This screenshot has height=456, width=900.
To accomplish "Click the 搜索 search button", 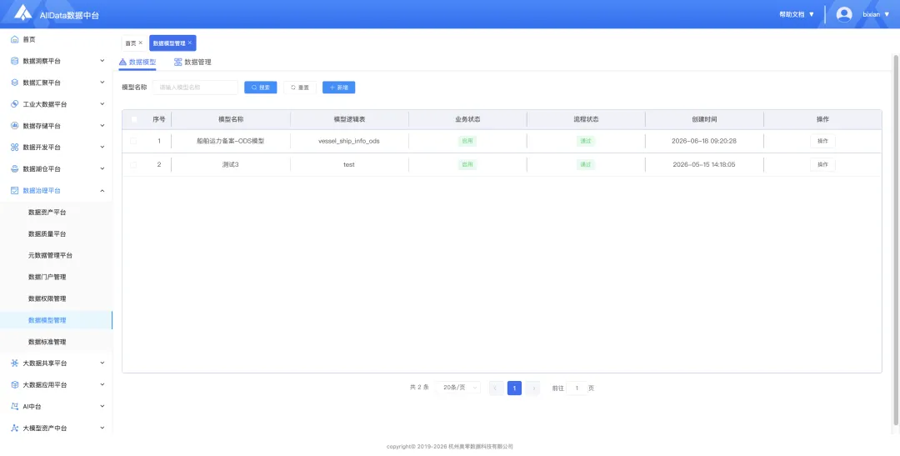I will (x=261, y=88).
